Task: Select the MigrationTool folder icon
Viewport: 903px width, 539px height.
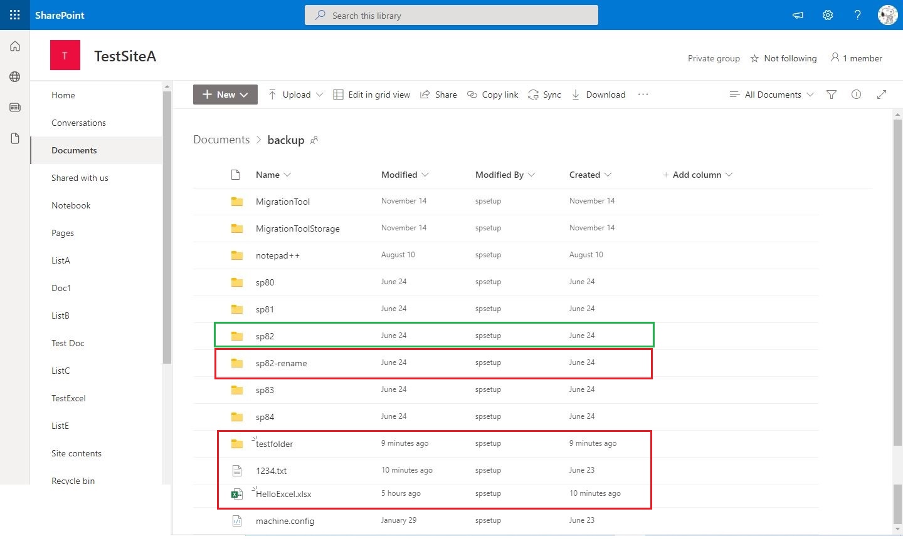Action: tap(237, 202)
